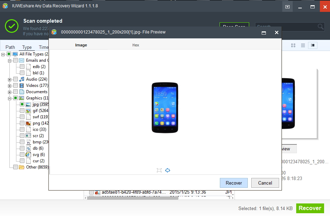Check the Videos (177) checkbox

15,85
